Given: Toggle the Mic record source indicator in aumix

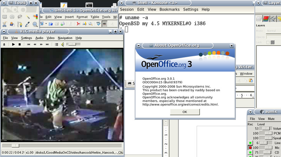Looking at the screenshot, I should (x=250, y=148).
